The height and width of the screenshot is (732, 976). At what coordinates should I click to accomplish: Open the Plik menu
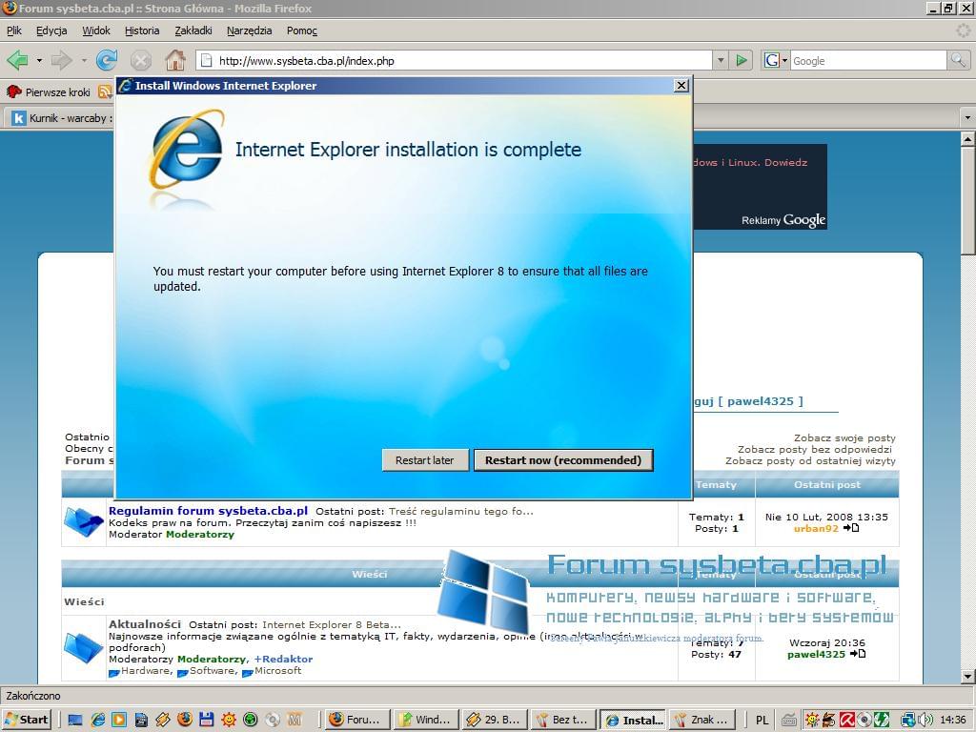pos(13,30)
